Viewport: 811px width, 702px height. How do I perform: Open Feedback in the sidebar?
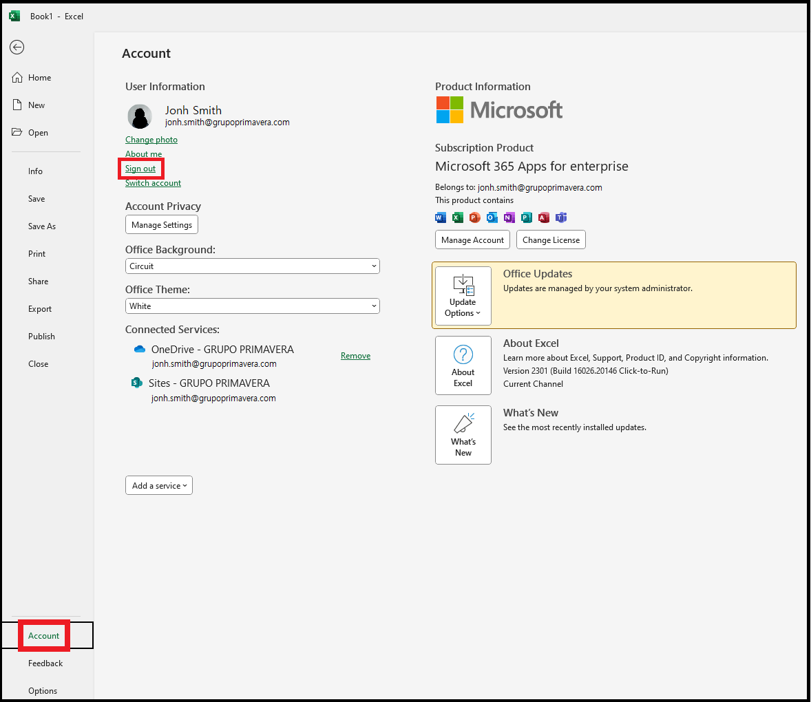coord(45,663)
